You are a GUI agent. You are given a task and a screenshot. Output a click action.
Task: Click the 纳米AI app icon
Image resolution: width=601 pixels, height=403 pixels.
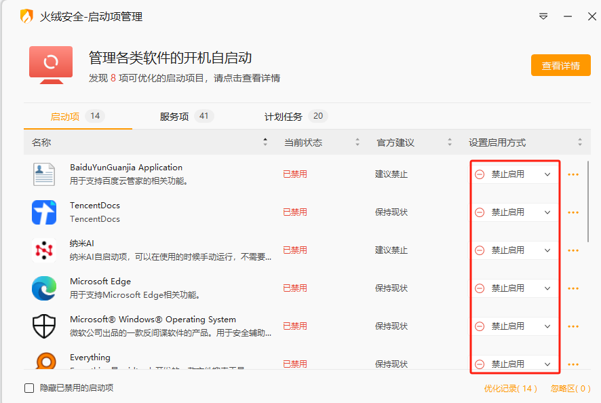pos(44,250)
